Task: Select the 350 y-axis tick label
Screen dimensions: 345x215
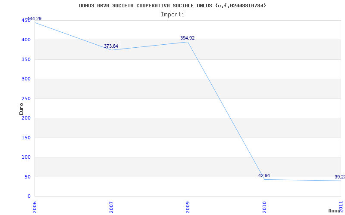Action: tap(26, 59)
